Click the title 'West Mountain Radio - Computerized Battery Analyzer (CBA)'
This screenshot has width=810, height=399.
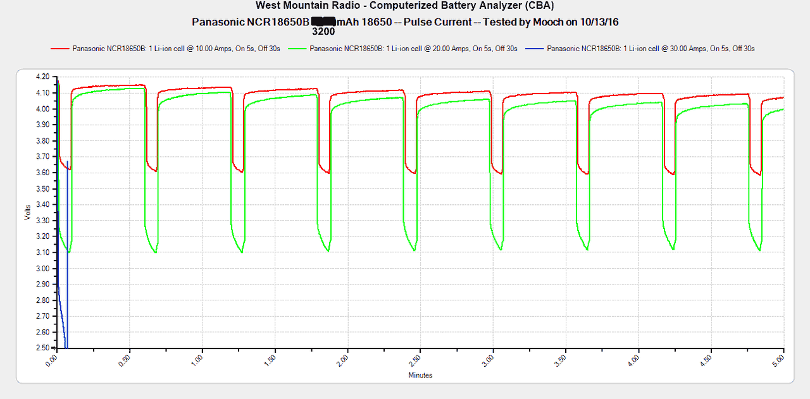[x=405, y=6]
